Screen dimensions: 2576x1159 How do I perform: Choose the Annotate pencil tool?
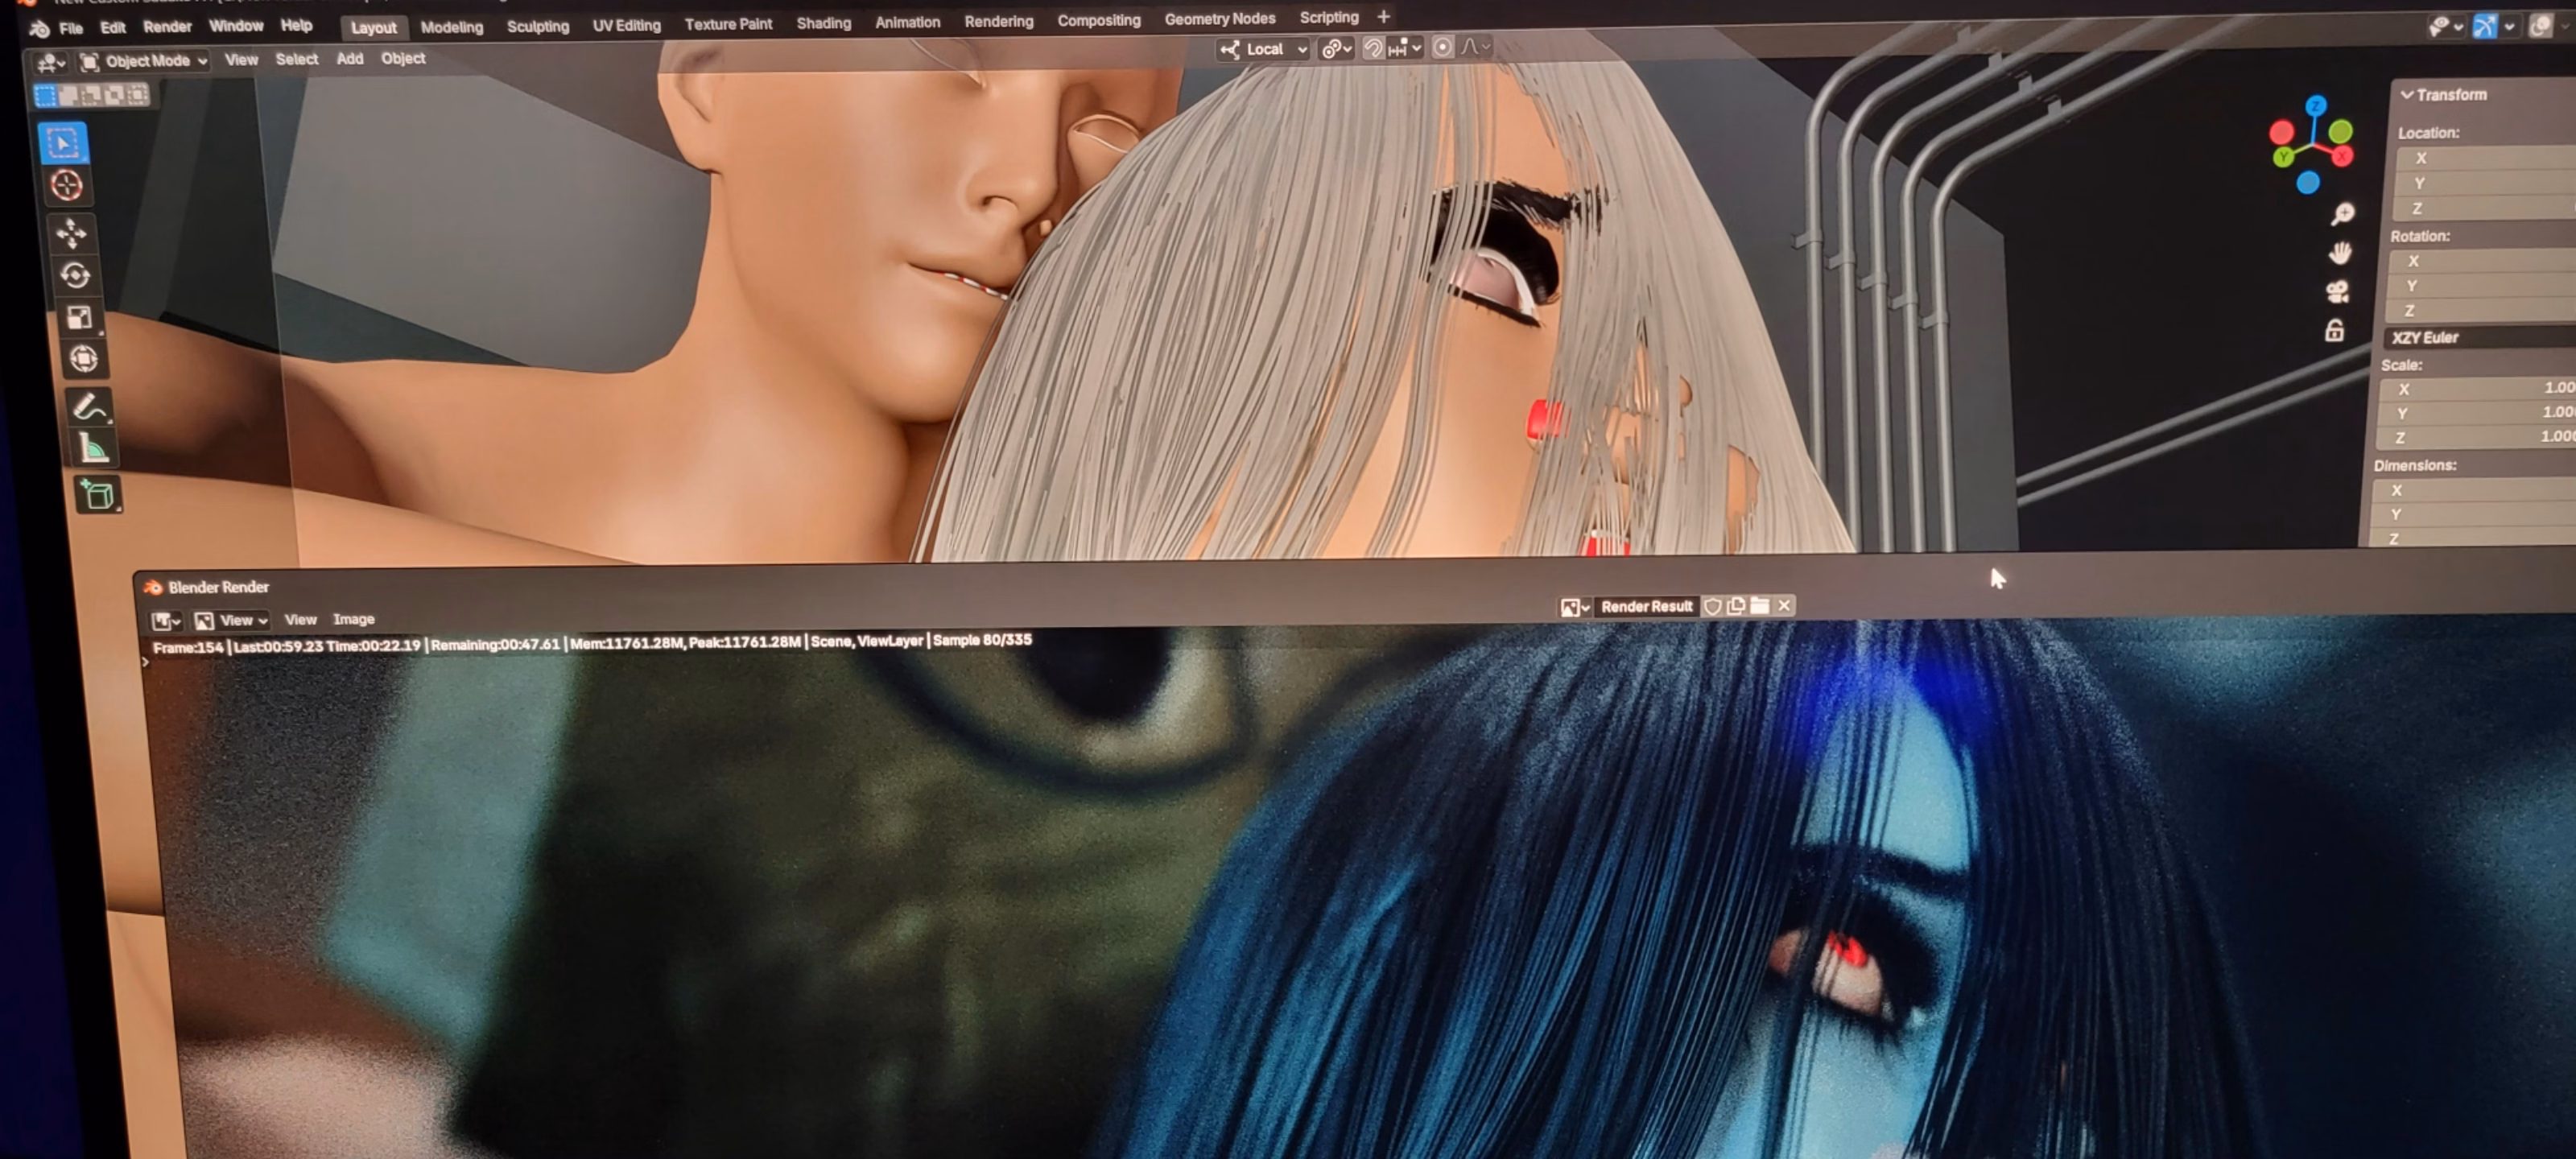click(90, 408)
